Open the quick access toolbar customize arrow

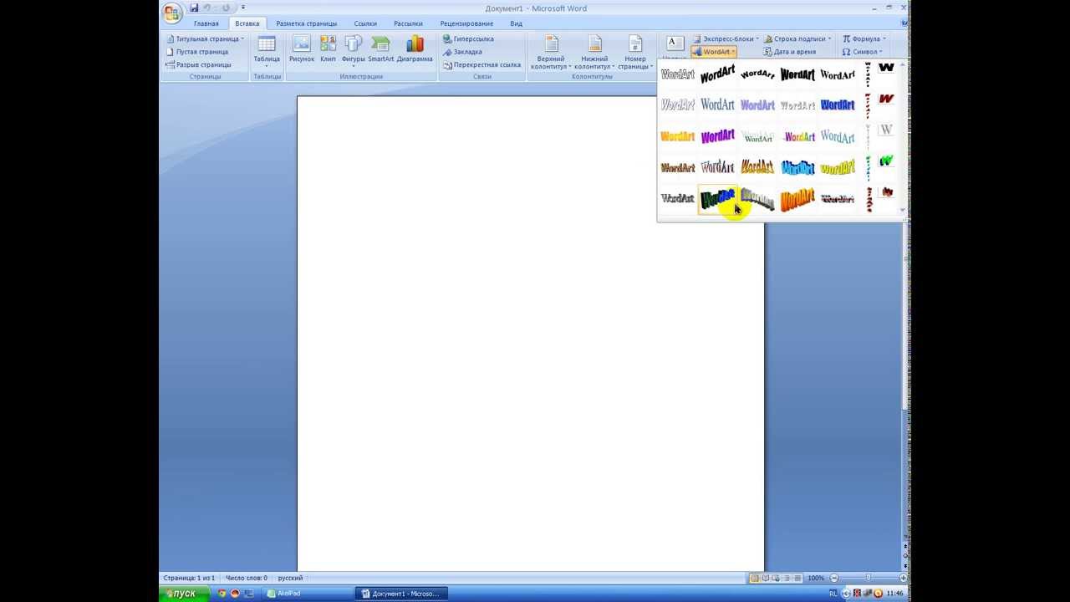click(x=243, y=8)
